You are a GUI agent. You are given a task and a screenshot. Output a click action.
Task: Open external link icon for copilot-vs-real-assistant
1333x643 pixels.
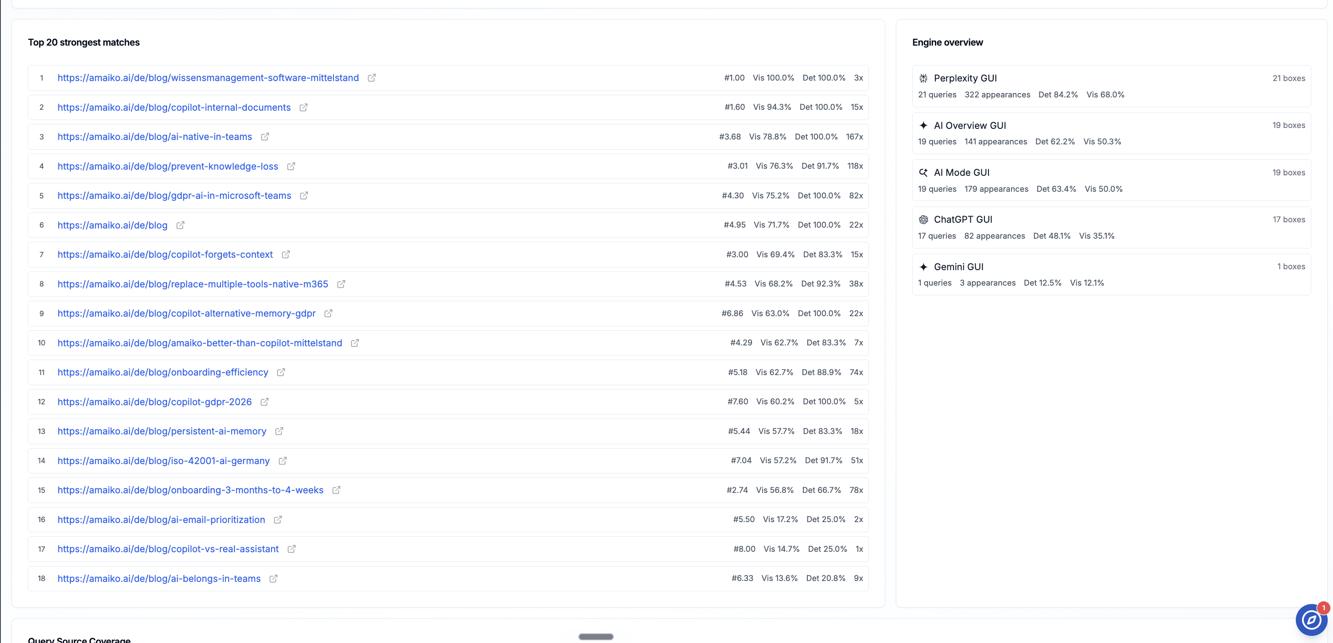click(291, 550)
